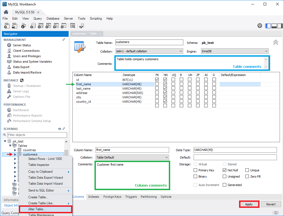The width and height of the screenshot is (284, 216).
Task: Click the Revert button
Action: pos(271,204)
